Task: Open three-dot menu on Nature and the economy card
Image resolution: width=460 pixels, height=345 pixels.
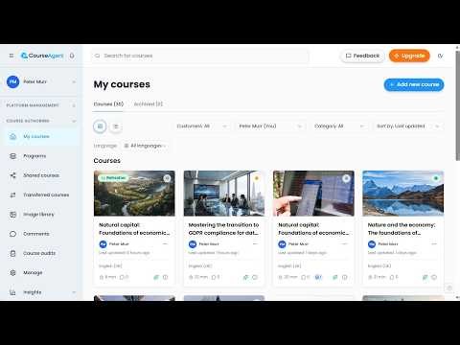Action: [x=434, y=244]
